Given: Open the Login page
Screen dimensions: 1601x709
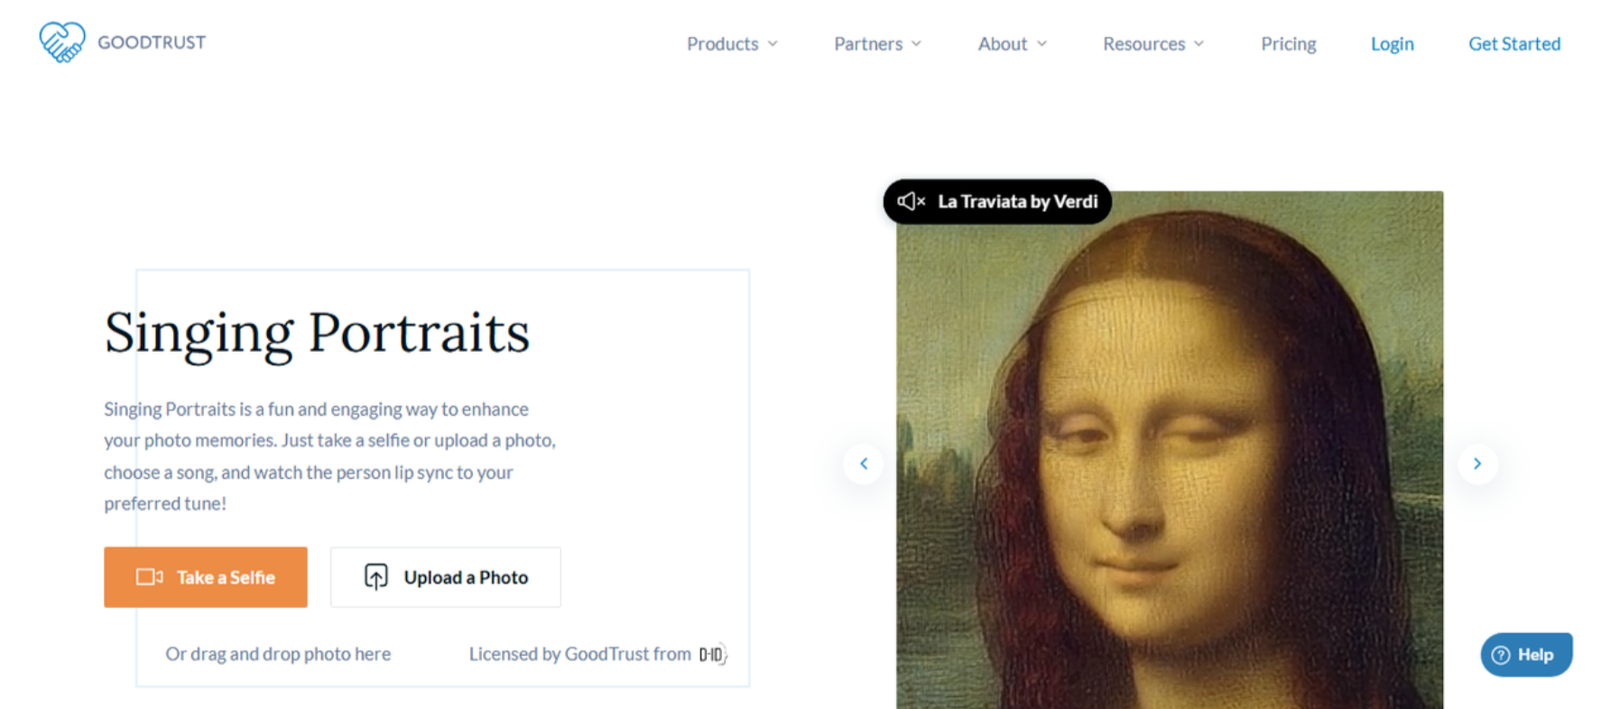Looking at the screenshot, I should point(1392,43).
